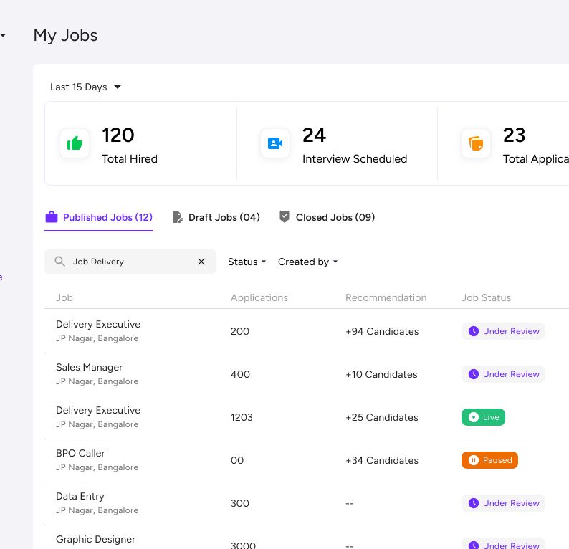Select +94 Candidates recommendation
The image size is (569, 549).
click(382, 331)
